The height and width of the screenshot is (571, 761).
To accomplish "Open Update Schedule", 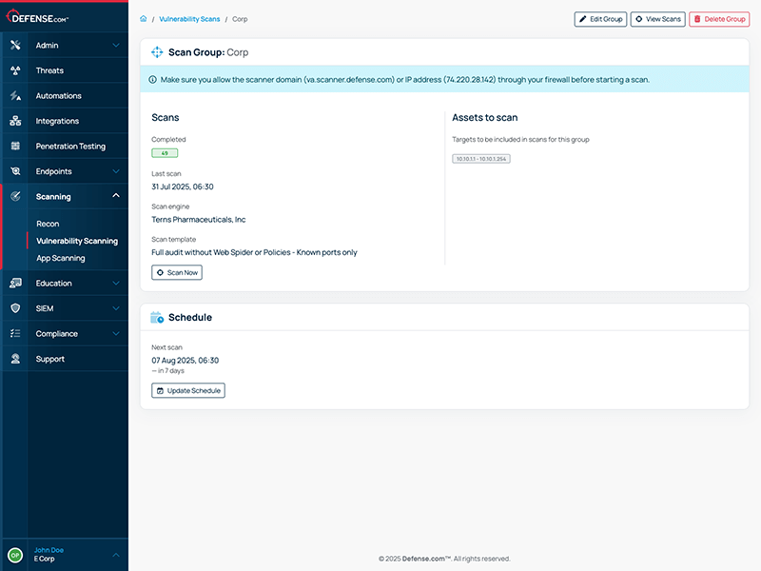I will (187, 390).
